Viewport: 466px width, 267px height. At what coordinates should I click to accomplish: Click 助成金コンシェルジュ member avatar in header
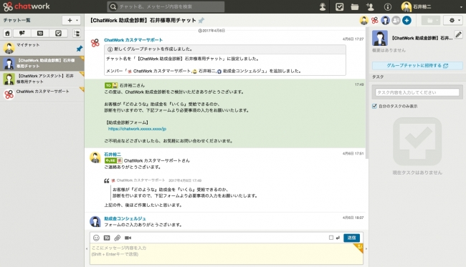click(385, 20)
